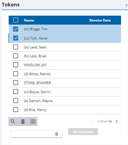Check the (st) Leed, Sean checkbox
The image size is (128, 145).
(x=16, y=47)
